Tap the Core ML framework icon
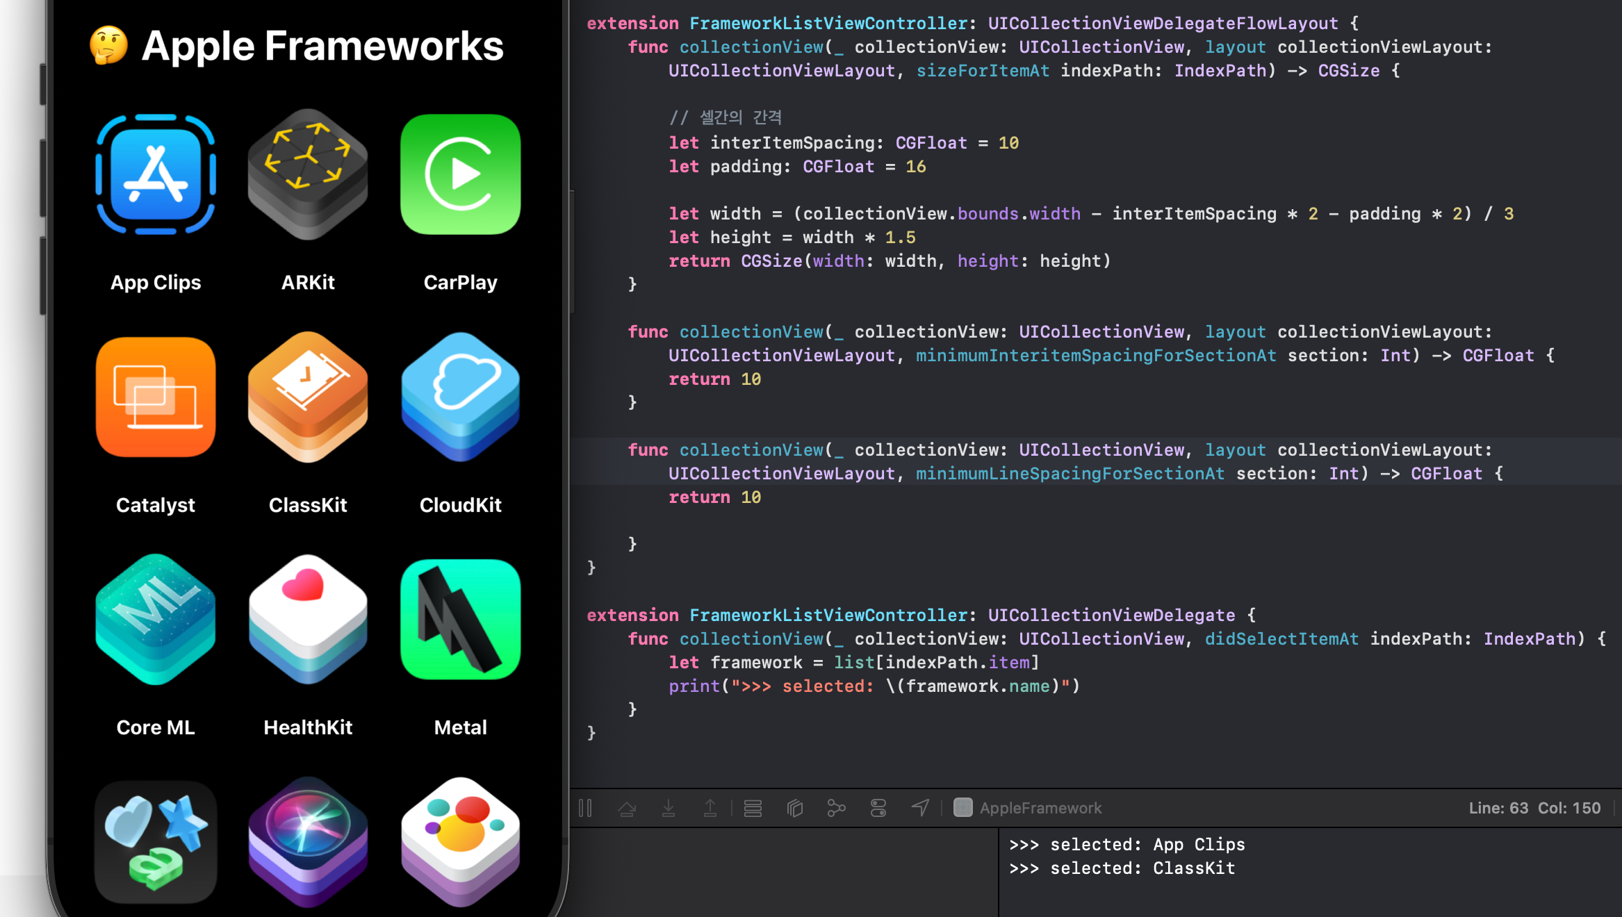 click(x=156, y=620)
